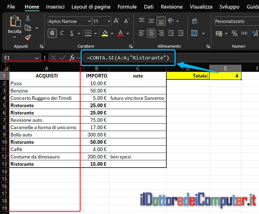Switch to the Revisione tab
Viewport: 259px width, 214px height.
pos(172,7)
